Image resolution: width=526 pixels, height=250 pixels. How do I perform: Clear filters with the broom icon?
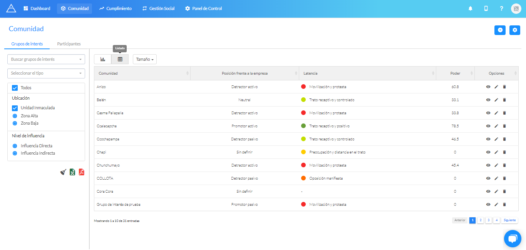point(64,172)
